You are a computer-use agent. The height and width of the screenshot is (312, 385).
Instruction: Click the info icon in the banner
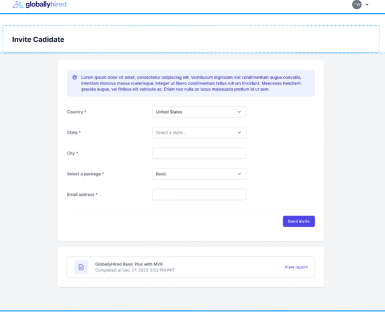(x=74, y=77)
